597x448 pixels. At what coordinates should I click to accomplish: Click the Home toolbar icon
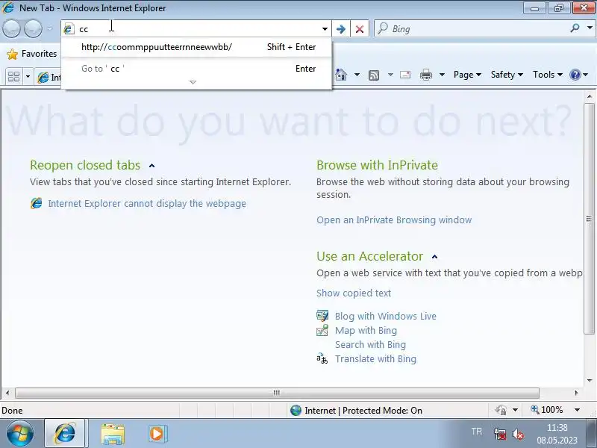point(341,75)
